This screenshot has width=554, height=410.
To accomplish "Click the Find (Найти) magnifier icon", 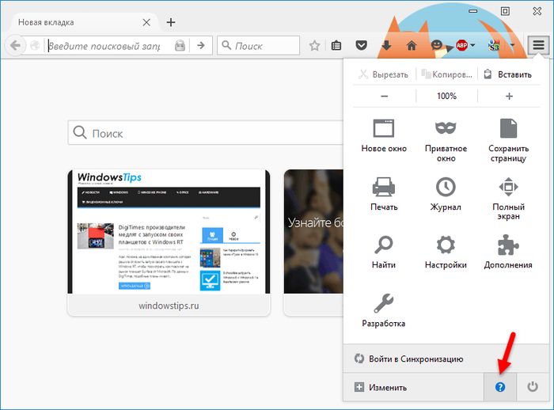I will tap(384, 245).
